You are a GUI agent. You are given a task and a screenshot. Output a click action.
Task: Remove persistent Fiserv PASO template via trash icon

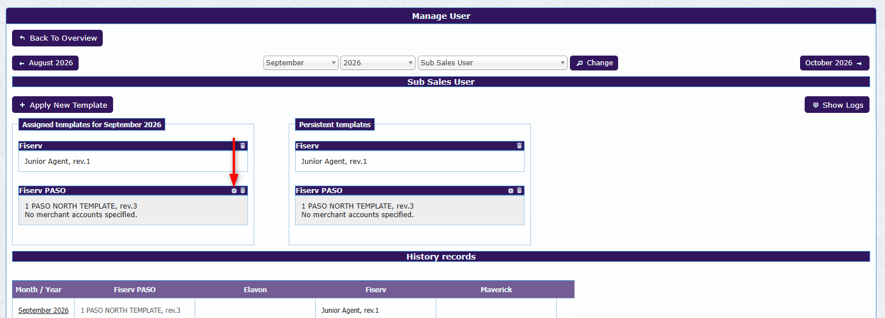[x=519, y=191]
